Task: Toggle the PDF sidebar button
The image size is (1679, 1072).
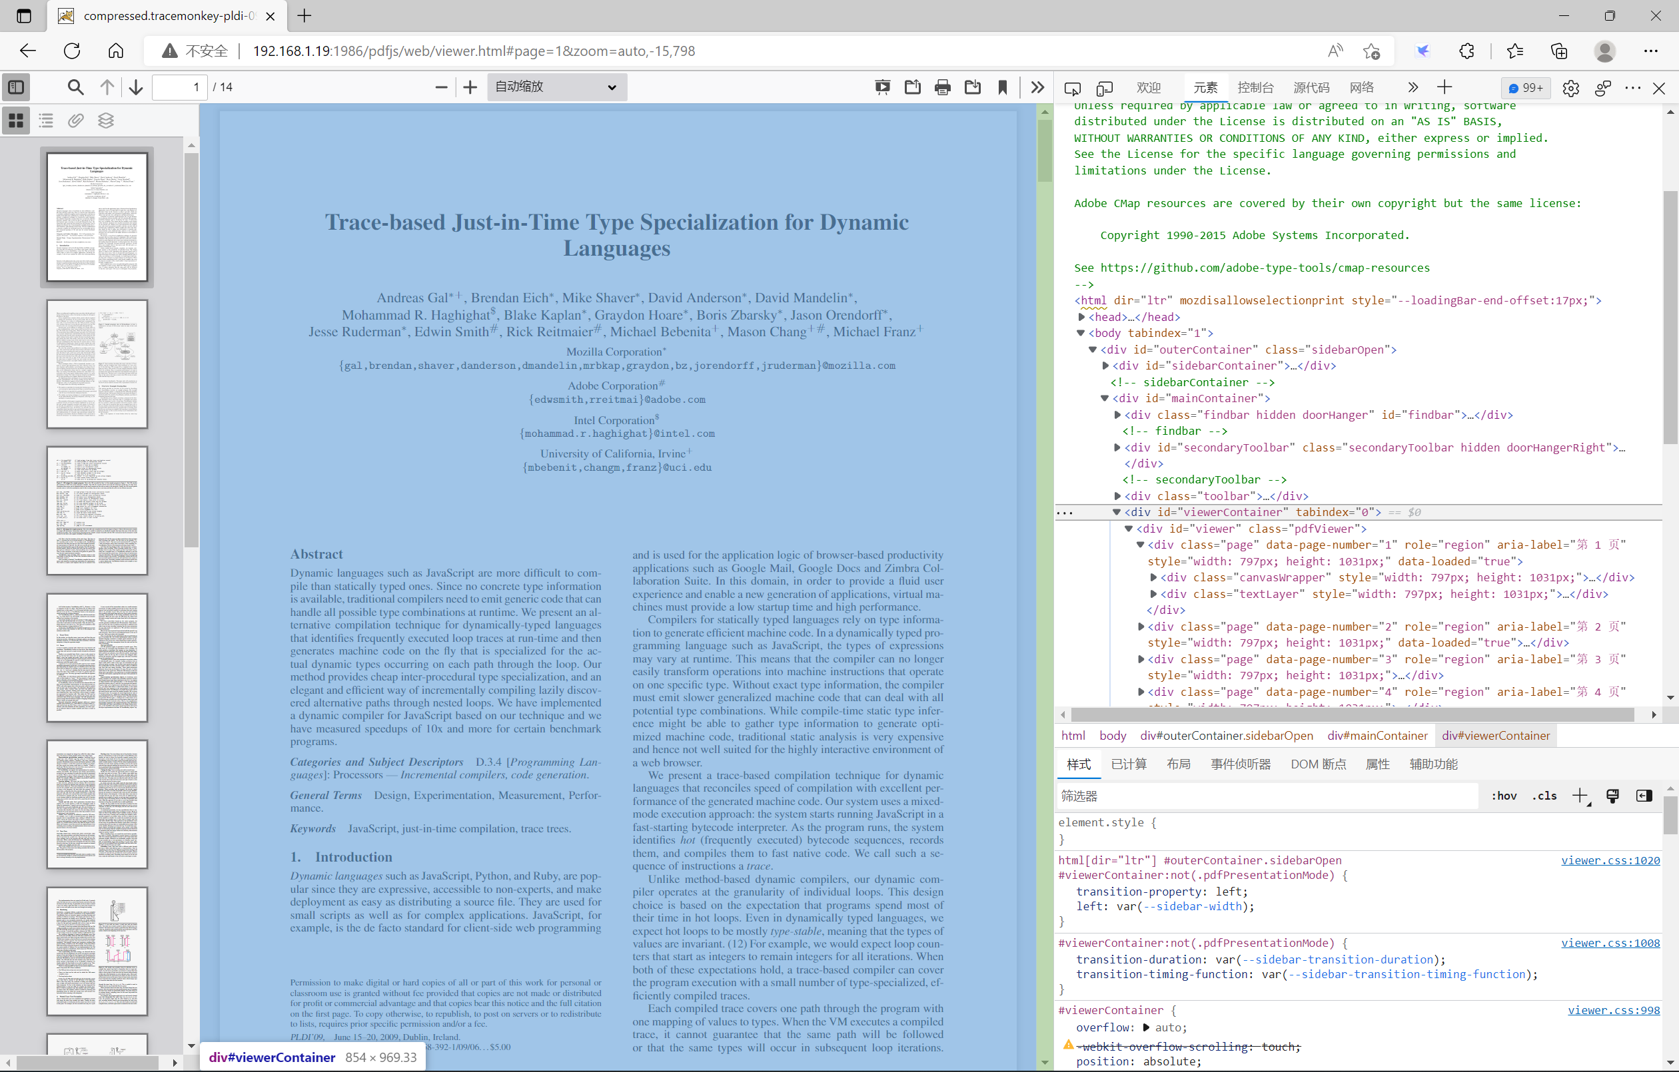Action: point(16,87)
